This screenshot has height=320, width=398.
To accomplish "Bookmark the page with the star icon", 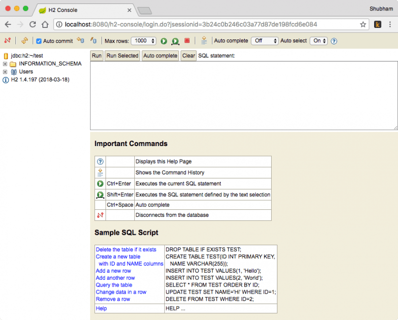I will point(363,24).
